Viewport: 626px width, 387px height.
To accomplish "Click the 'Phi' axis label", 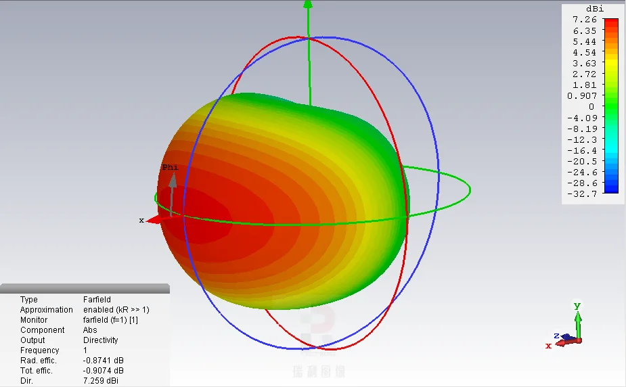I will click(170, 167).
